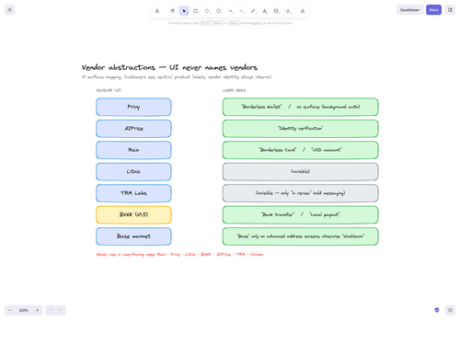Select the Line tool
Image resolution: width=460 pixels, height=345 pixels.
(242, 11)
